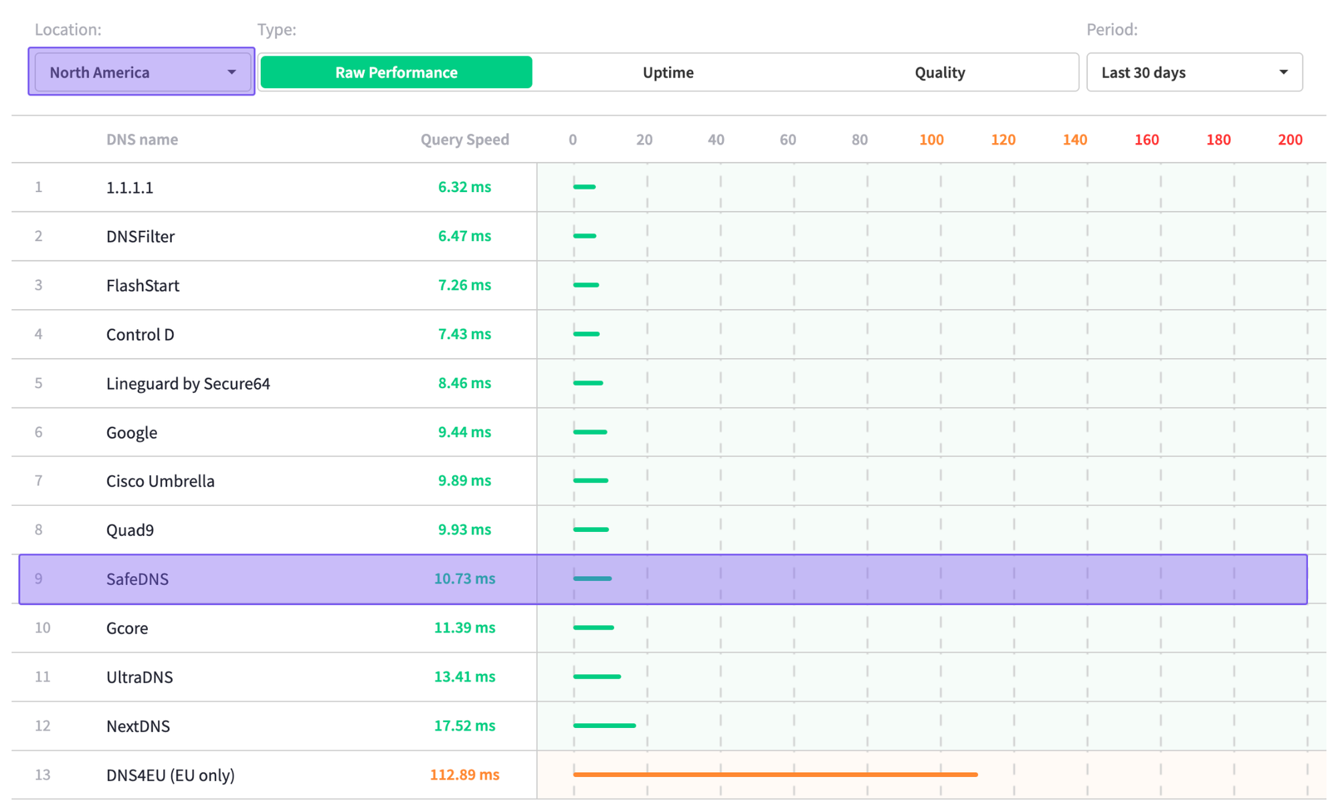Screen dimensions: 1338x809
Task: Switch to the Quality tab
Action: [x=939, y=72]
